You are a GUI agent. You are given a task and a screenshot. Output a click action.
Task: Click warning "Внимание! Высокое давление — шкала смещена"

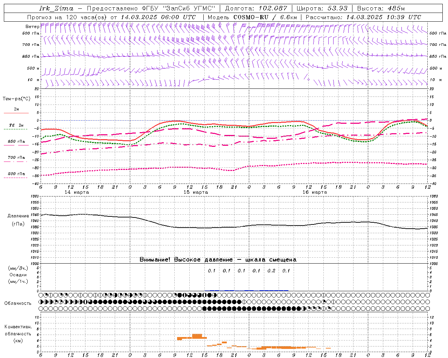pyautogui.click(x=218, y=260)
